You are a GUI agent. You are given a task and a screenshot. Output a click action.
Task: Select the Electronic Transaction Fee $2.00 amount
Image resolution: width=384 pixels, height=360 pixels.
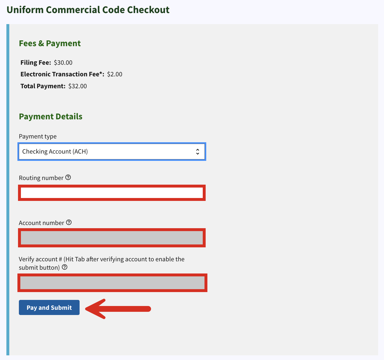(x=115, y=74)
